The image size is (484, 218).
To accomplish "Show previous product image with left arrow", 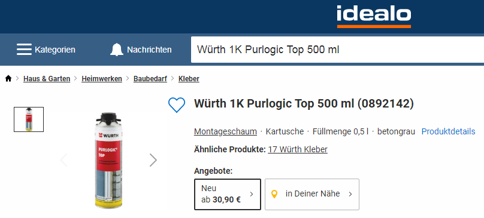I will (63, 160).
